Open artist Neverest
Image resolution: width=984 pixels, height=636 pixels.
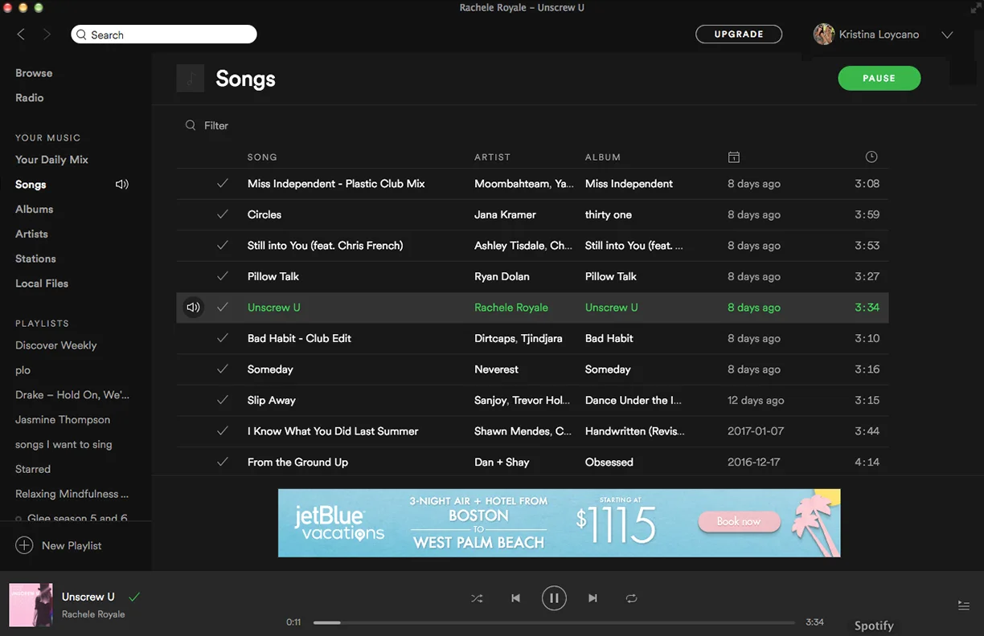click(x=496, y=369)
